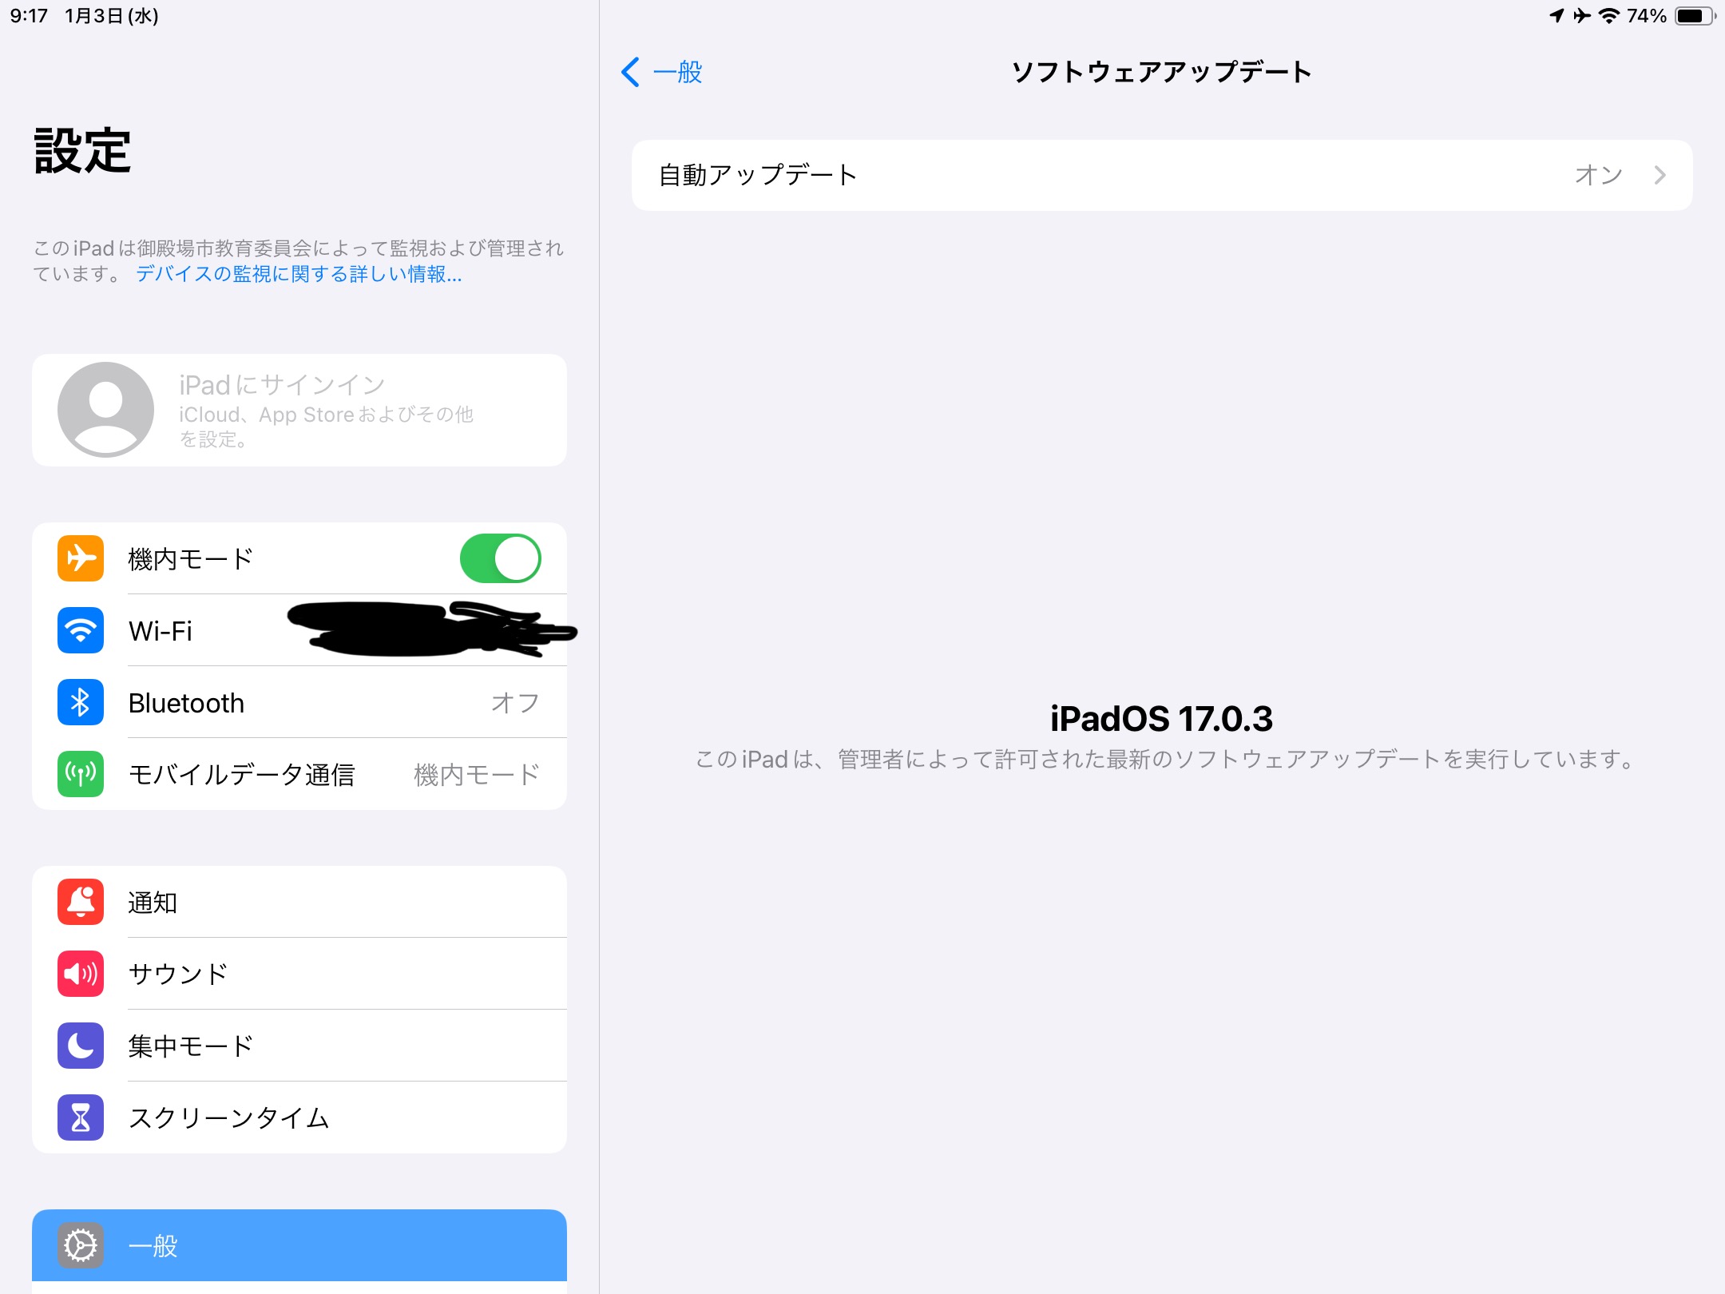Open デバイスの監視に関する詳しい情報 link
1725x1294 pixels.
pos(299,274)
